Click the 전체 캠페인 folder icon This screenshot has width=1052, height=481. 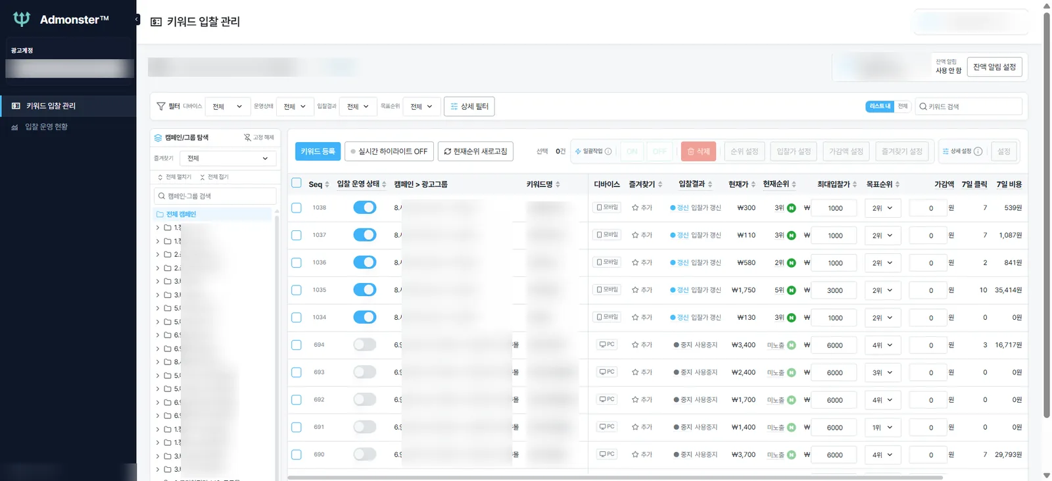[x=160, y=215]
